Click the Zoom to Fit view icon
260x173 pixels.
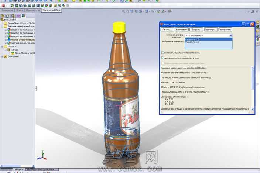[123, 11]
